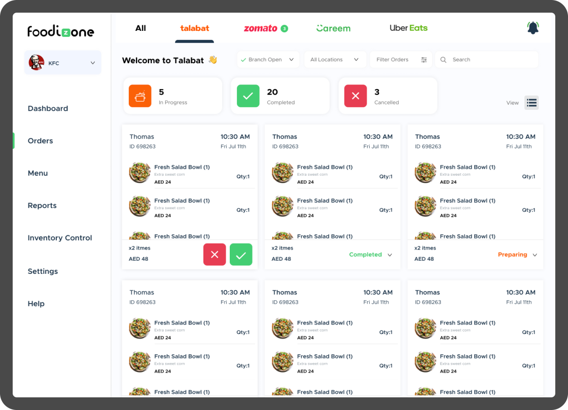Toggle Branch Open status
Image resolution: width=568 pixels, height=410 pixels.
268,59
